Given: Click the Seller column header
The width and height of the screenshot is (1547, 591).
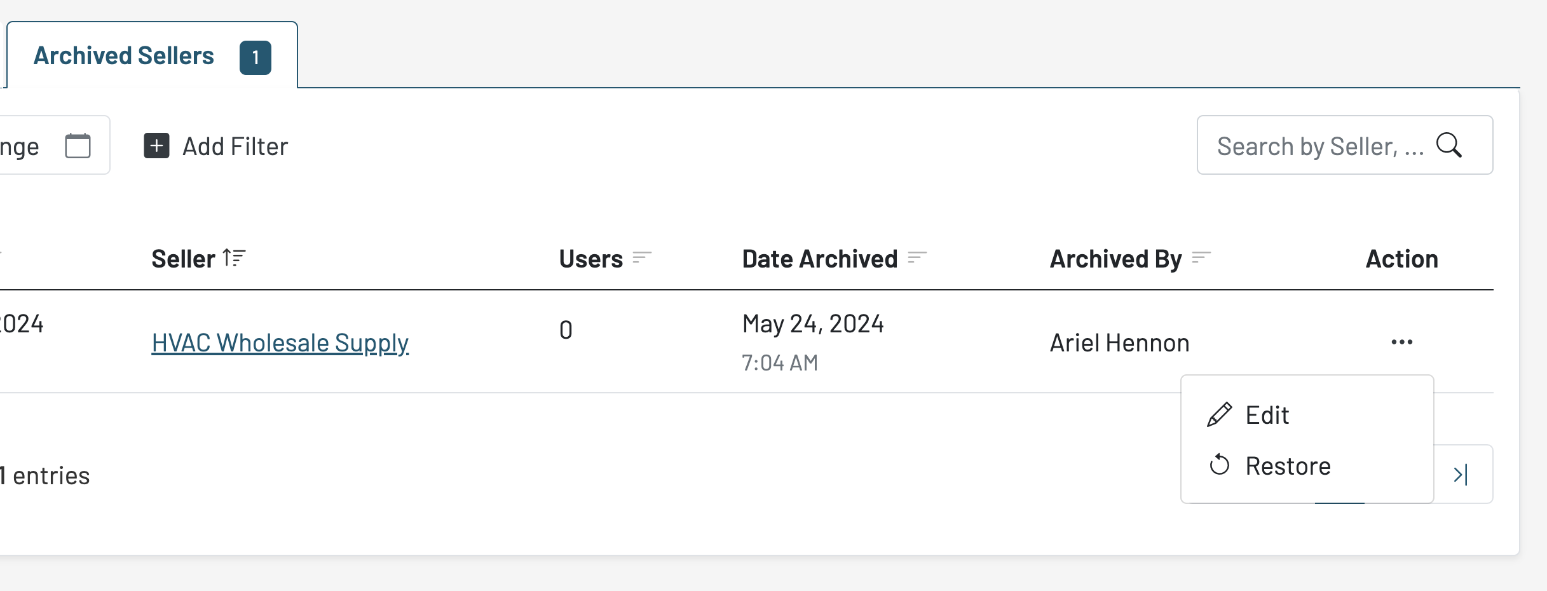Looking at the screenshot, I should (183, 259).
